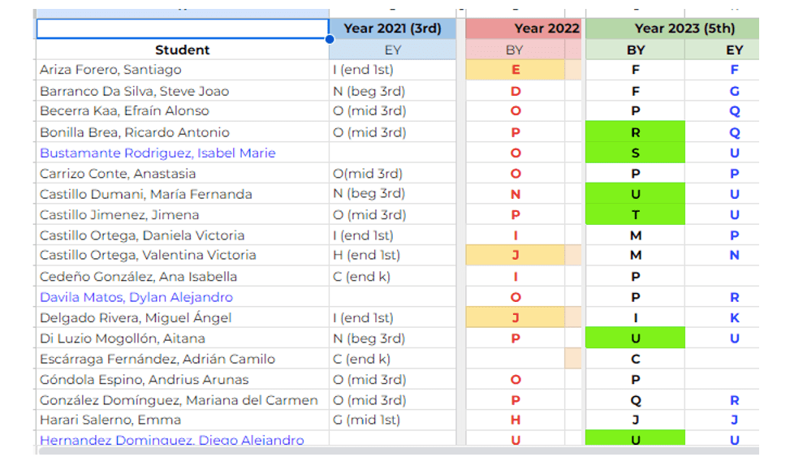Open Bustamante Rodriguez, Isabel Marie name link
The height and width of the screenshot is (470, 790).
point(158,153)
